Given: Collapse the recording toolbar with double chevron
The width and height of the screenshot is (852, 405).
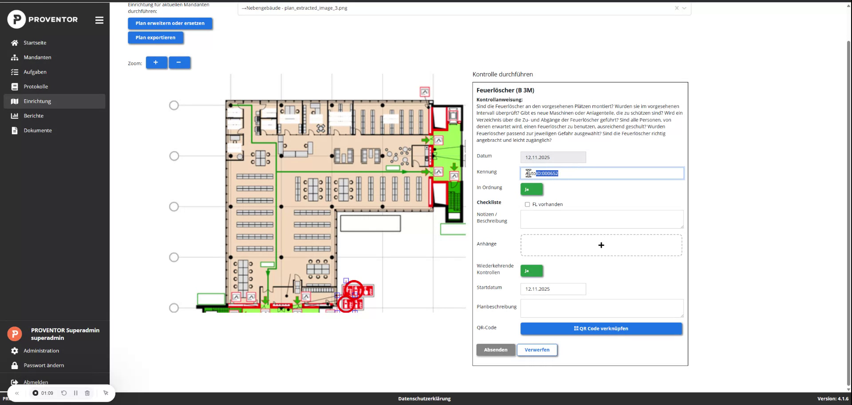Looking at the screenshot, I should point(17,393).
